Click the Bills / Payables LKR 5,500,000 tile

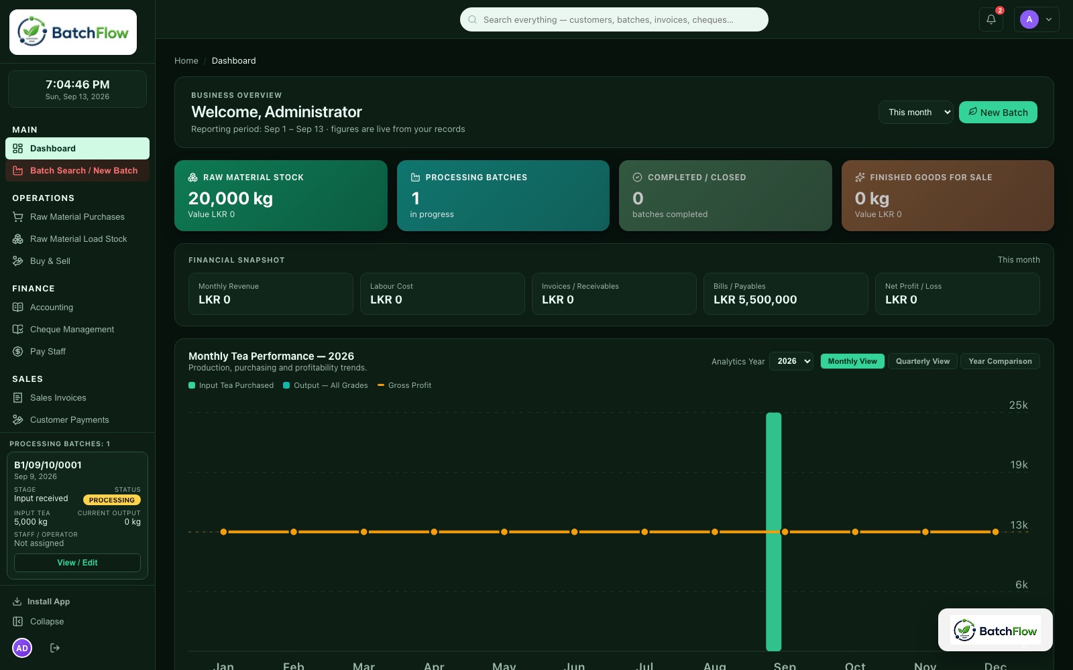click(786, 293)
